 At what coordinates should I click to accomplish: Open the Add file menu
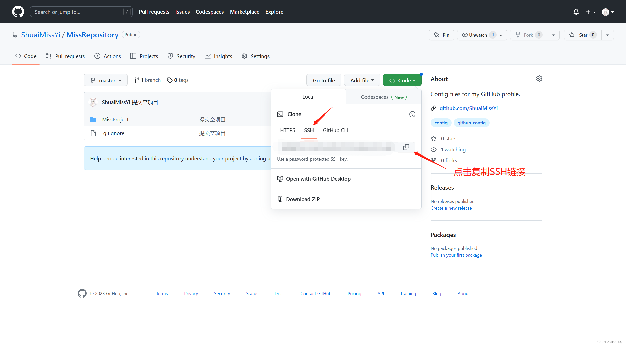pyautogui.click(x=361, y=80)
